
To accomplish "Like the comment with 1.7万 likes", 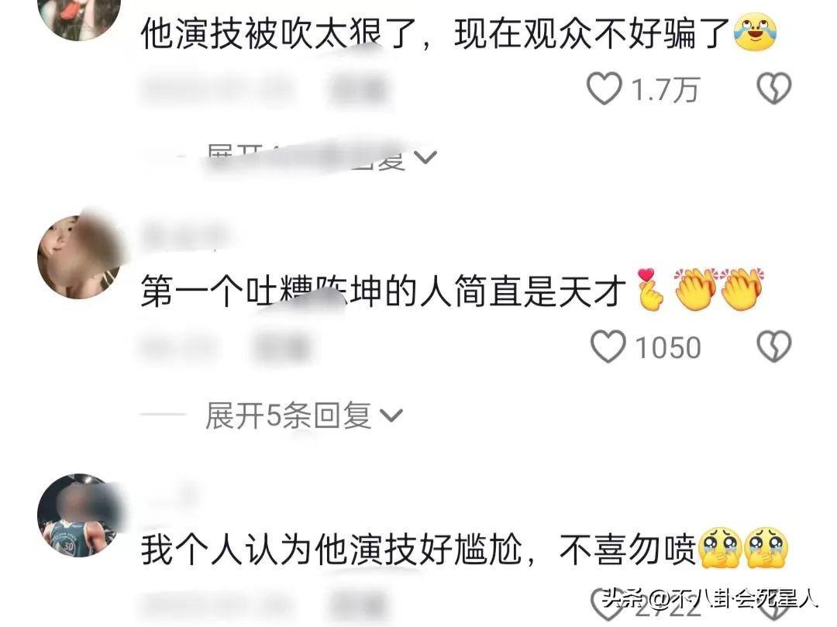I will pos(604,88).
